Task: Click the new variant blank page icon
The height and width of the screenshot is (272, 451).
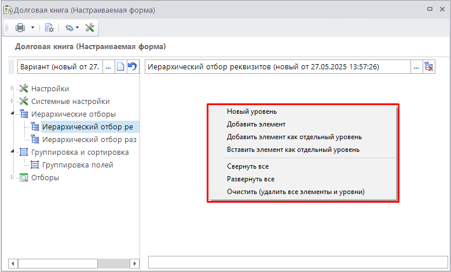Action: click(120, 67)
